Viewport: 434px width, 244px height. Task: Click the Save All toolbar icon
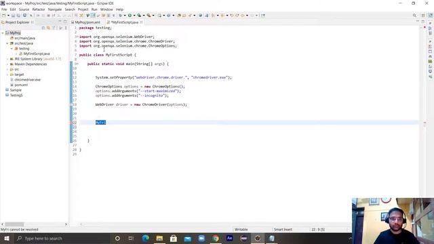[18, 16]
